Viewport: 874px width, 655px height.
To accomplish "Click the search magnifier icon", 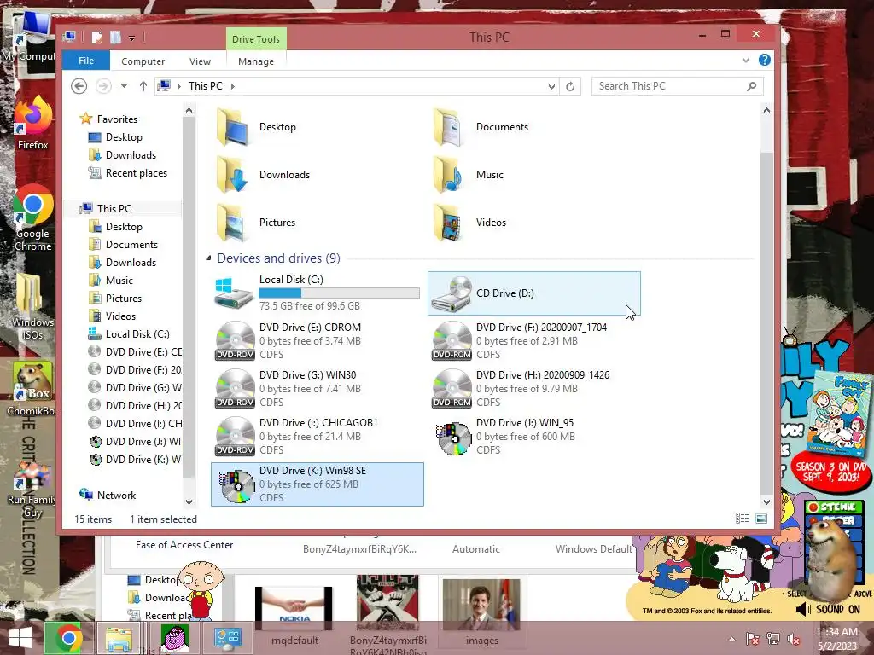I will tap(751, 86).
